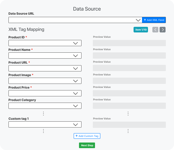Click the Custom tag 1 preview value field
This screenshot has width=174, height=150.
[x=129, y=125]
